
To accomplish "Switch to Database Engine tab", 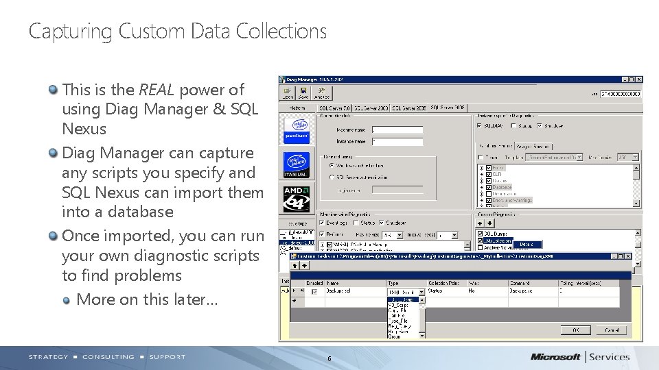I will pos(496,146).
